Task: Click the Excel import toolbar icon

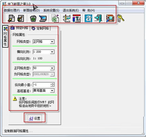Action: coord(55,18)
